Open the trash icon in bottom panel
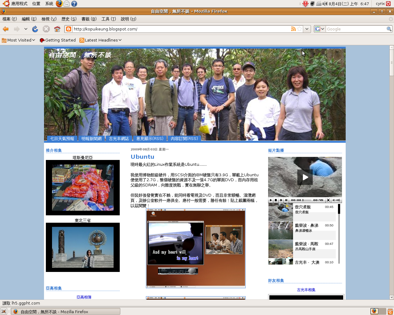The image size is (394, 315). [x=390, y=311]
